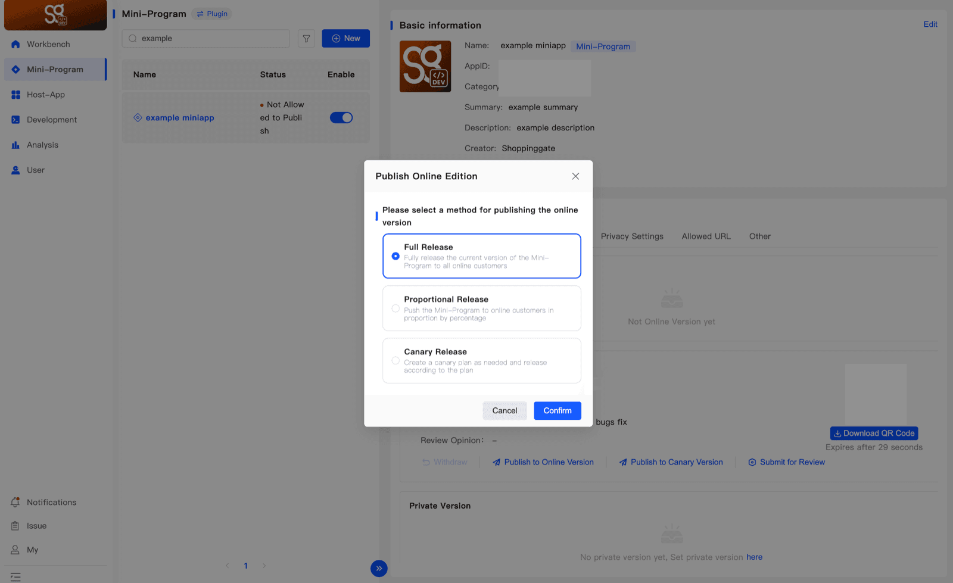Open the Analysis sidebar section

(x=42, y=145)
